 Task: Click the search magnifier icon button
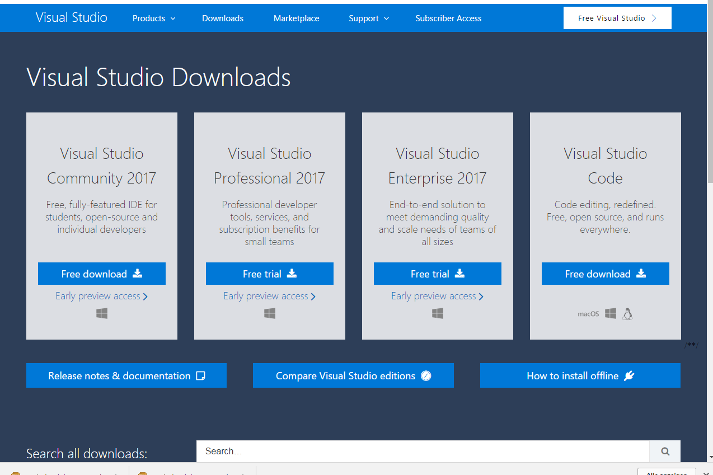coord(665,451)
